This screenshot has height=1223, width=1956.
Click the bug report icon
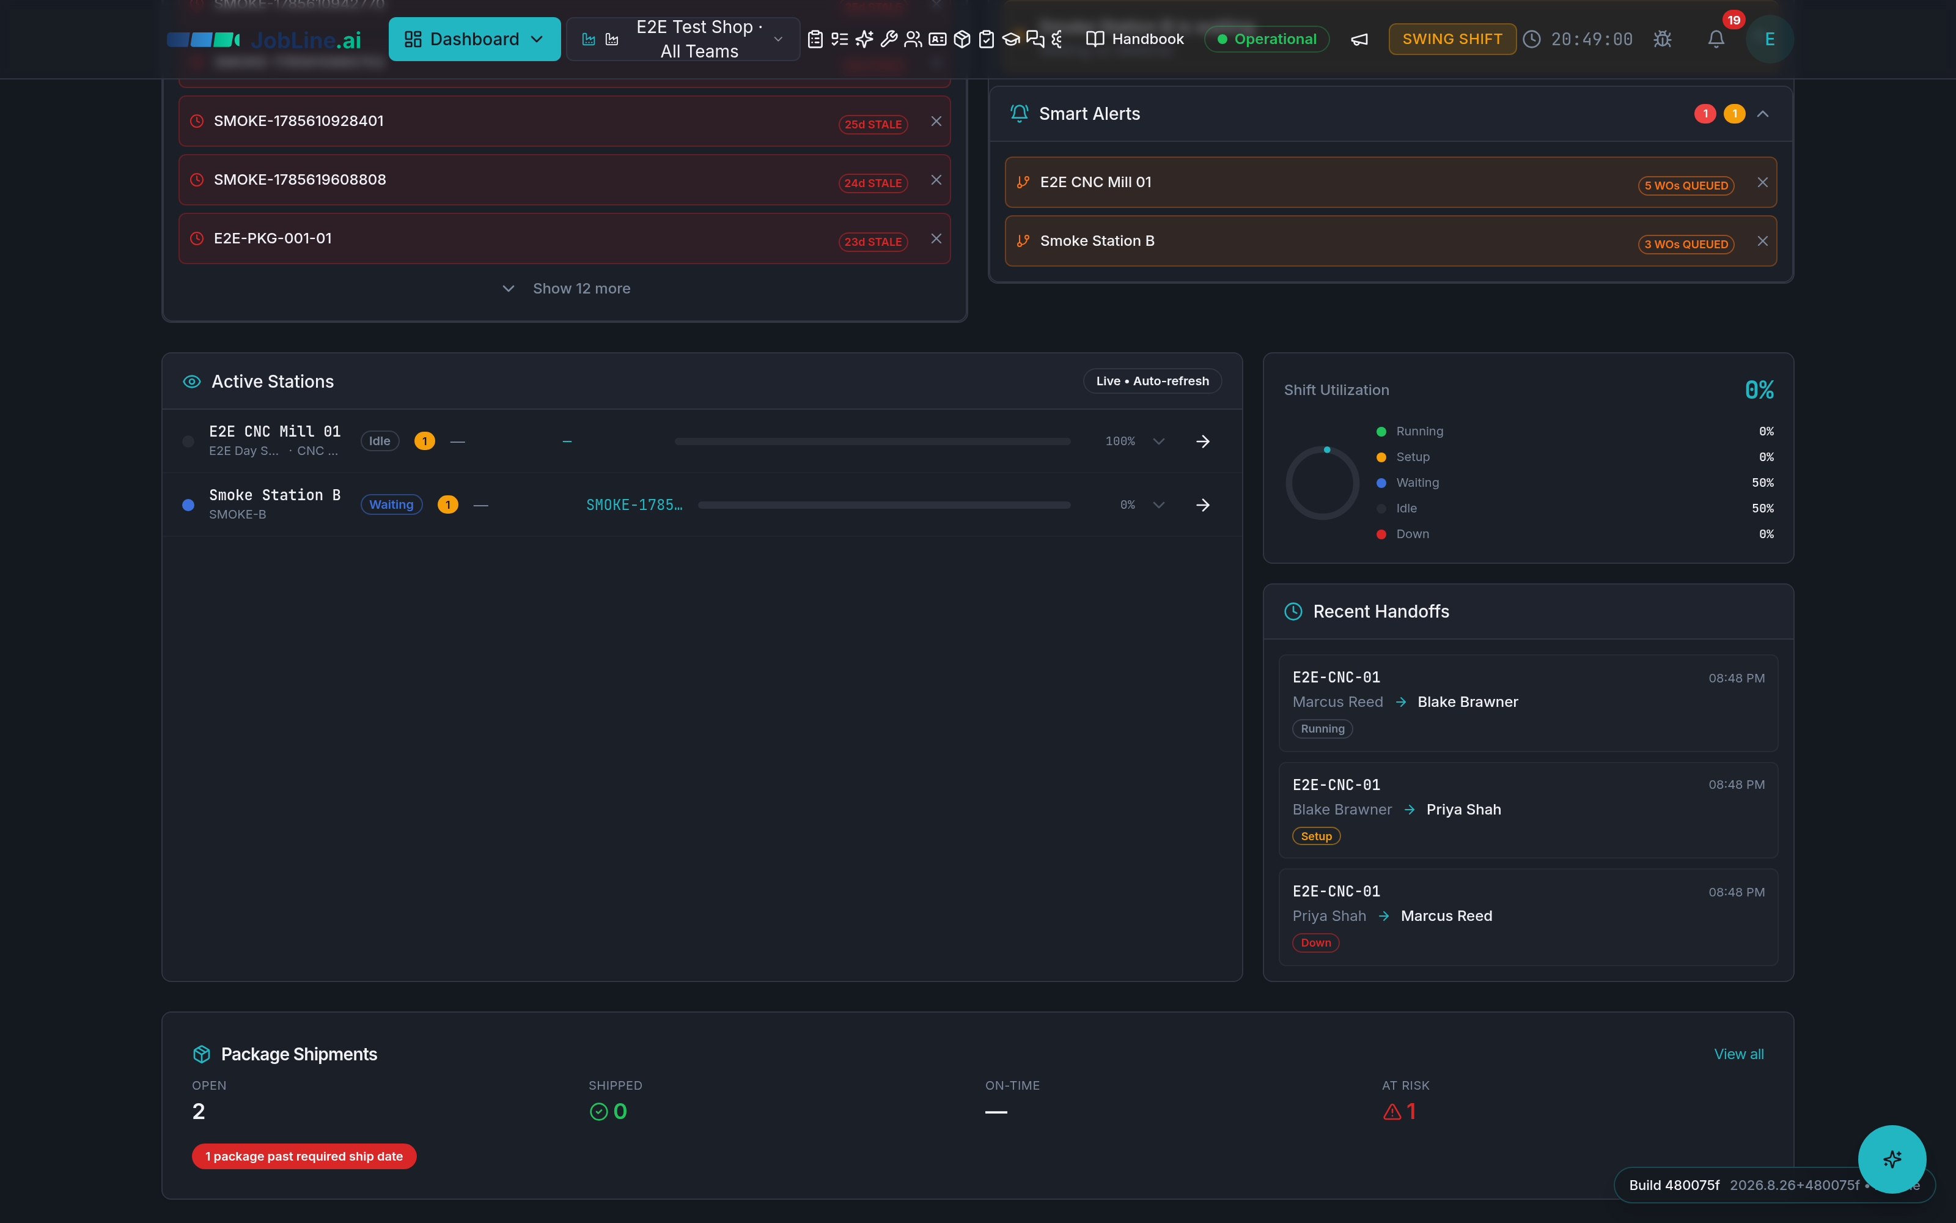[1662, 39]
